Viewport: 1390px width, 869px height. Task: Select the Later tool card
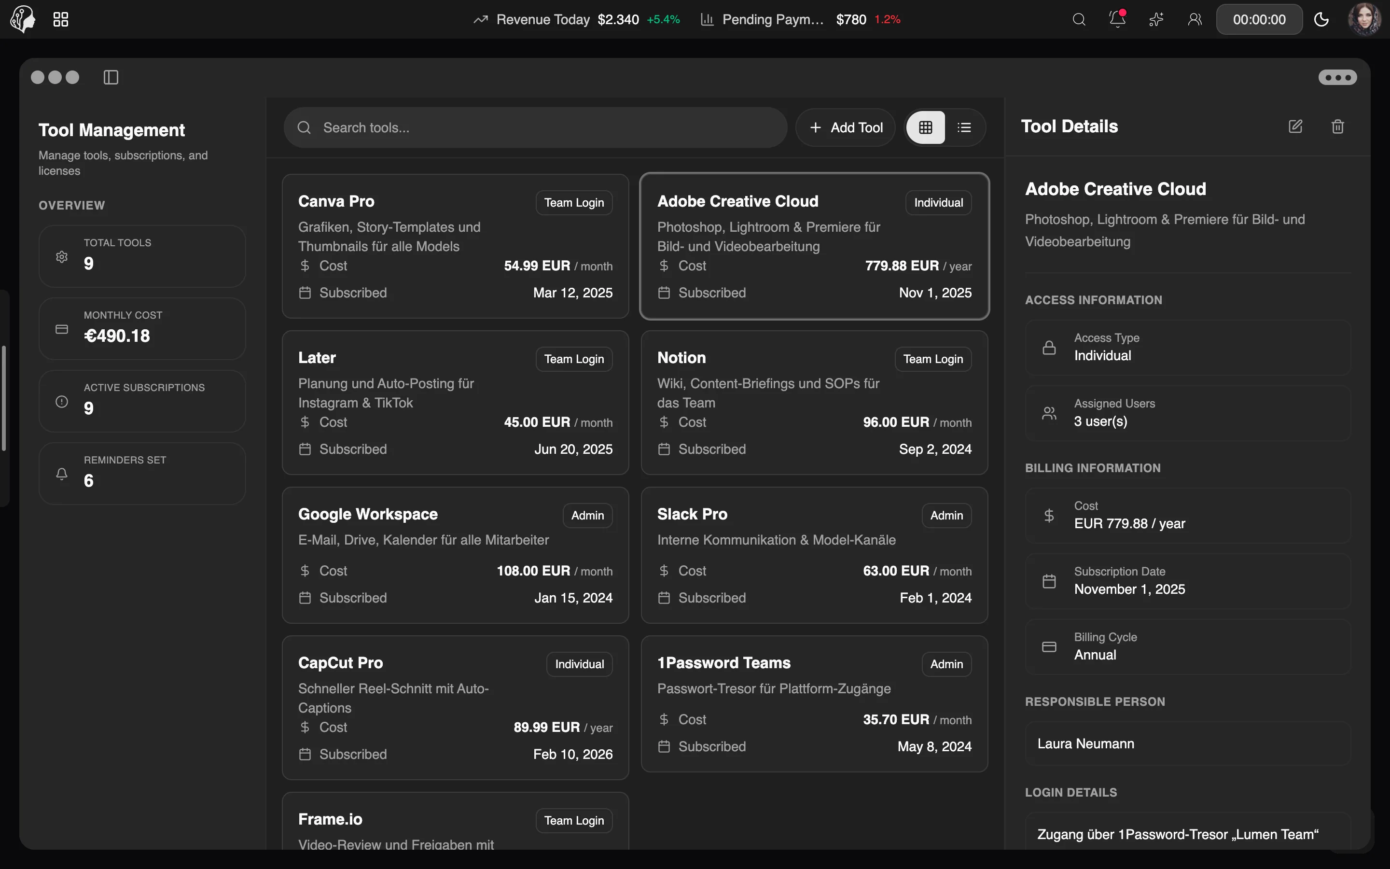pyautogui.click(x=455, y=402)
